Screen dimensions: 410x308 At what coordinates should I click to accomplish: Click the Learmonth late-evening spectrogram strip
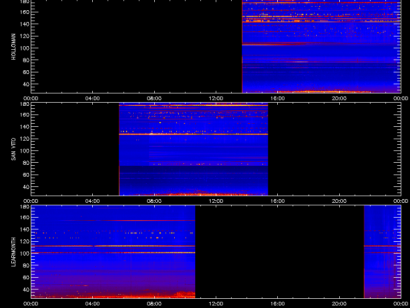point(382,252)
